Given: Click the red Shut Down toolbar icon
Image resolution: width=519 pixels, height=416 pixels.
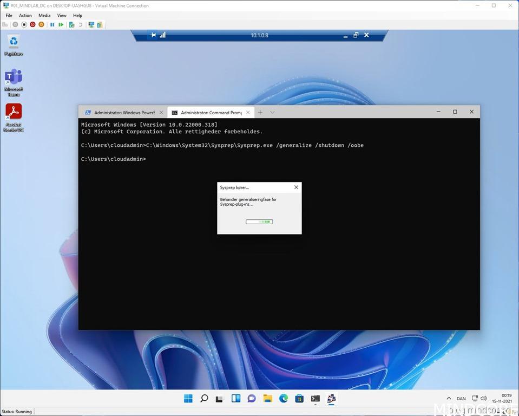Looking at the screenshot, I should (32, 24).
